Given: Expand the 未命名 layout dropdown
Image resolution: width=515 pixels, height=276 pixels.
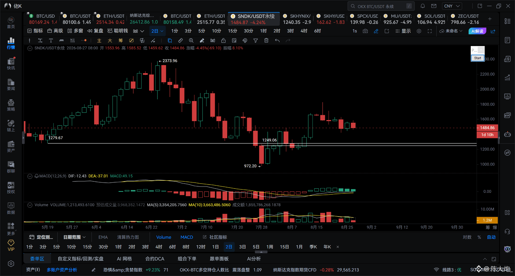Looking at the screenshot, I should tap(451, 31).
